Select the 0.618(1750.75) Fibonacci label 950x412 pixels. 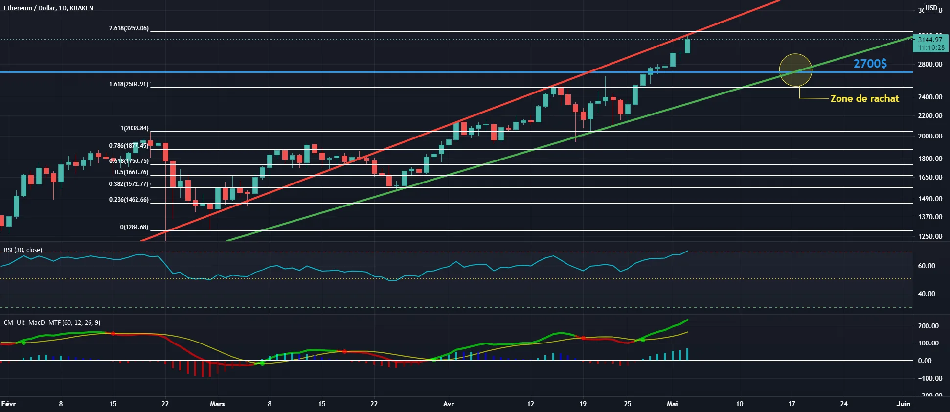(129, 161)
